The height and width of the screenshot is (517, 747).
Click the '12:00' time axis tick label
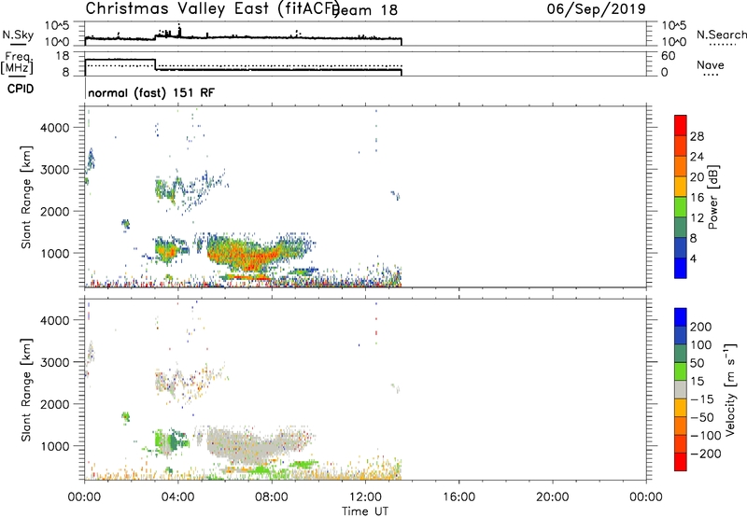point(365,497)
